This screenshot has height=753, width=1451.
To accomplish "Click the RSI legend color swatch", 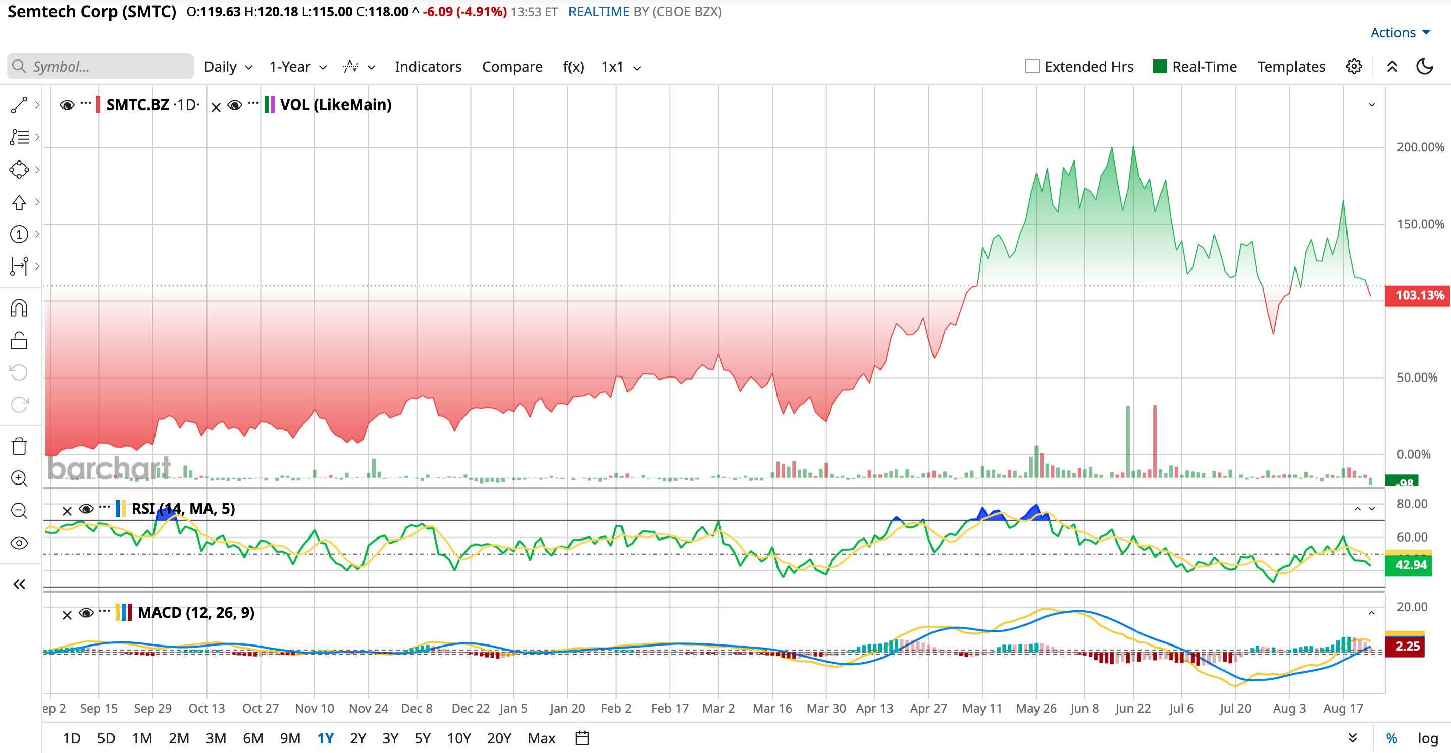I will coord(121,509).
